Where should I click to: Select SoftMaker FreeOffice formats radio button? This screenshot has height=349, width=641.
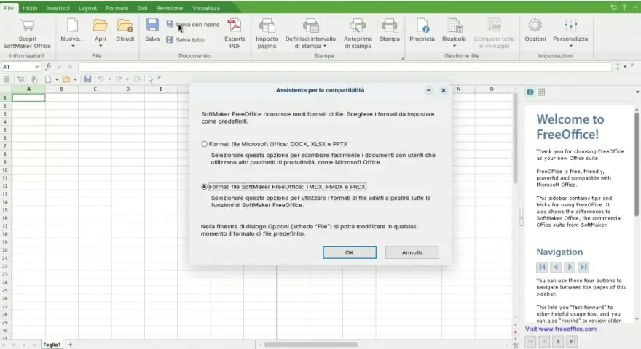205,187
